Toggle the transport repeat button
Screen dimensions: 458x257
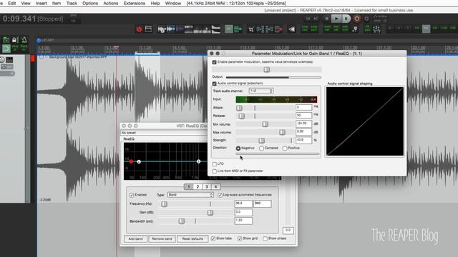point(367,19)
